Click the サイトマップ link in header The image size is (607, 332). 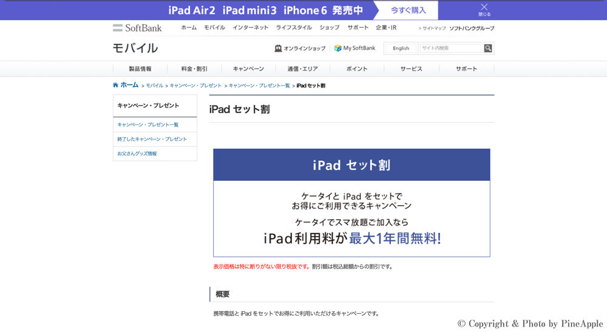[434, 29]
